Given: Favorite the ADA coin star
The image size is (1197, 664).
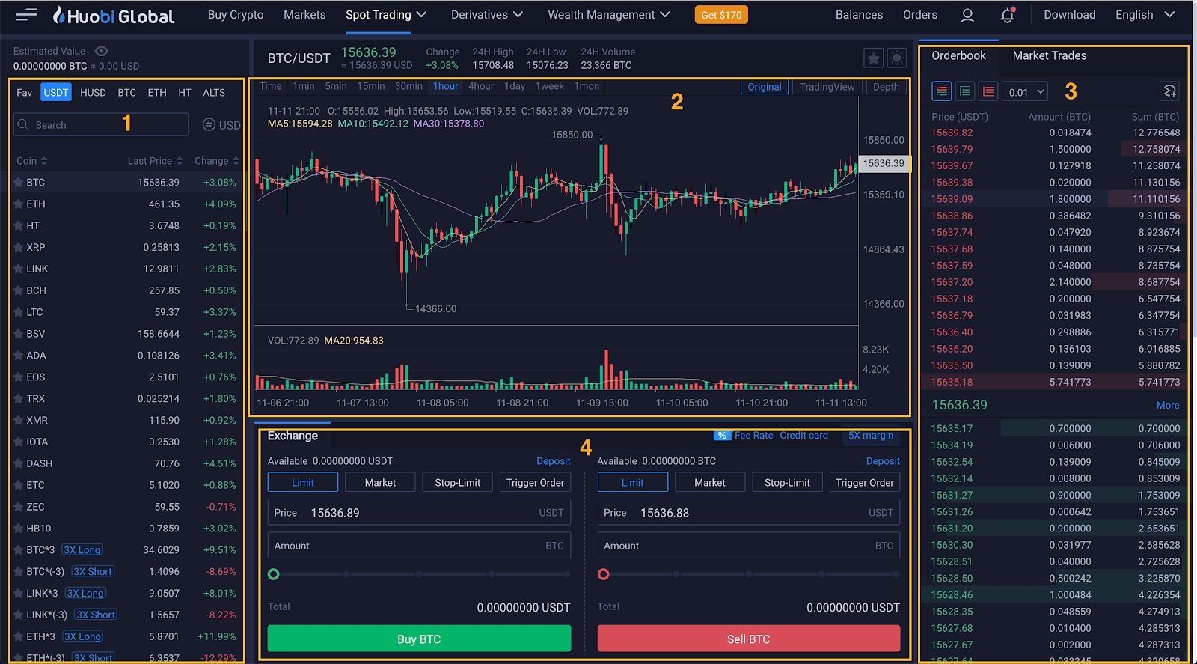Looking at the screenshot, I should tap(19, 356).
